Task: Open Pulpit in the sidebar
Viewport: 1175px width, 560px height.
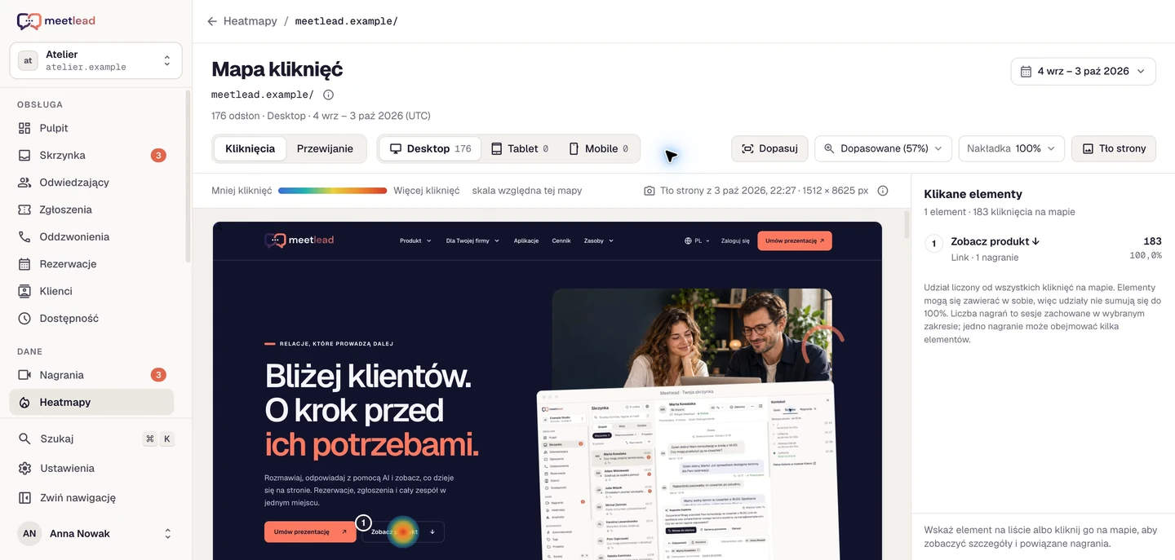Action: pos(91,128)
